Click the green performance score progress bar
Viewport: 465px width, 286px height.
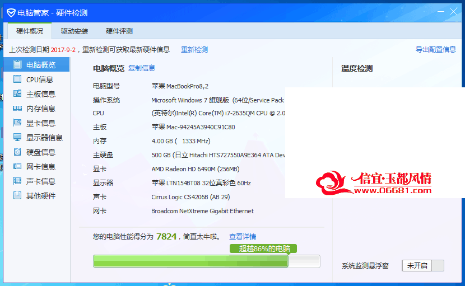206,261
